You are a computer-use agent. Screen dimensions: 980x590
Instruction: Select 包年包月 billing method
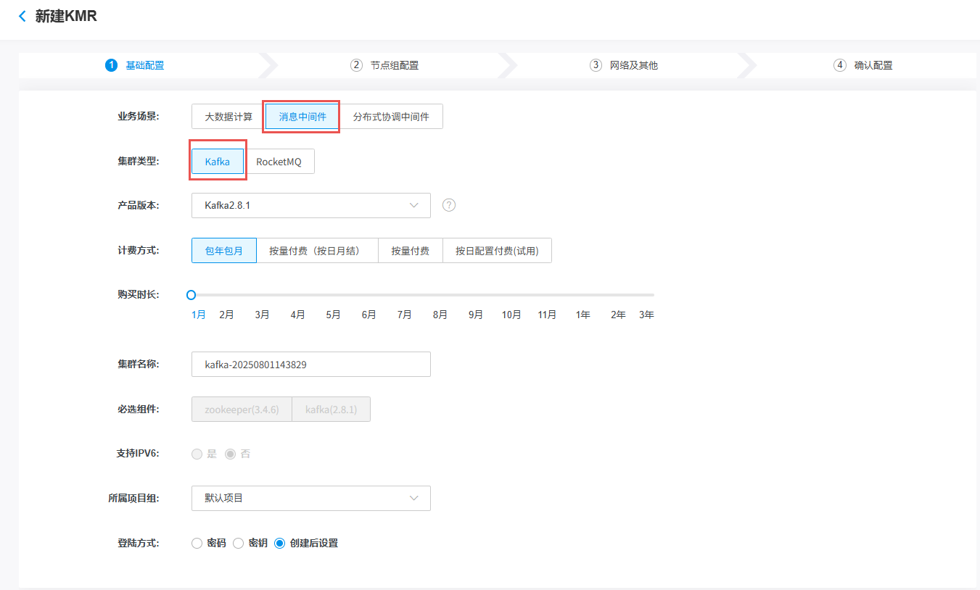coord(224,251)
